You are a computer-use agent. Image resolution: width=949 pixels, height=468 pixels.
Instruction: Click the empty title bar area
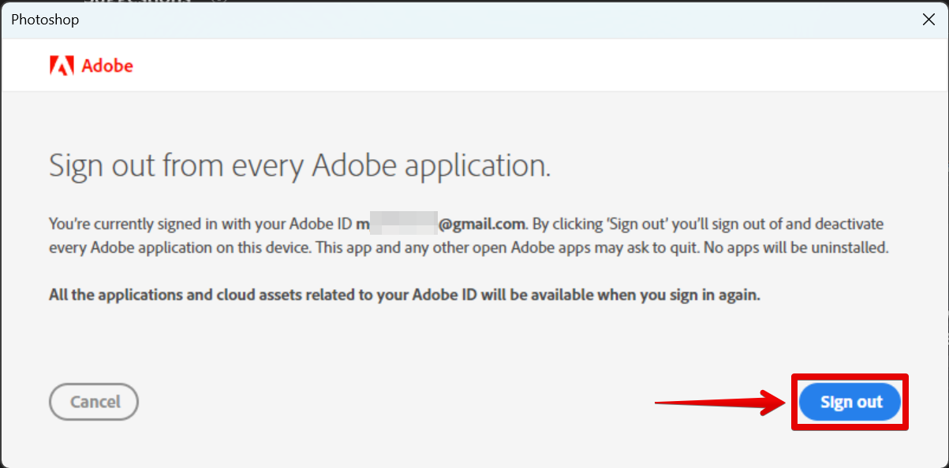(x=473, y=20)
